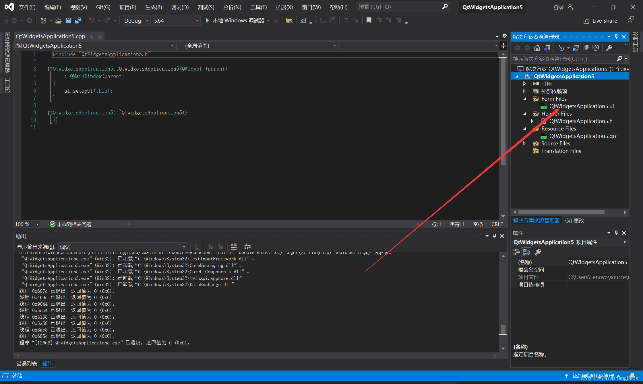Screen dimensions: 643x384
Task: Toggle the Properties panel auto-hide pin
Action: pos(616,233)
